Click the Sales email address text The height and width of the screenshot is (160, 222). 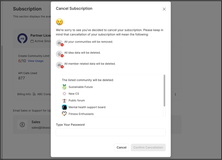(x=41, y=128)
